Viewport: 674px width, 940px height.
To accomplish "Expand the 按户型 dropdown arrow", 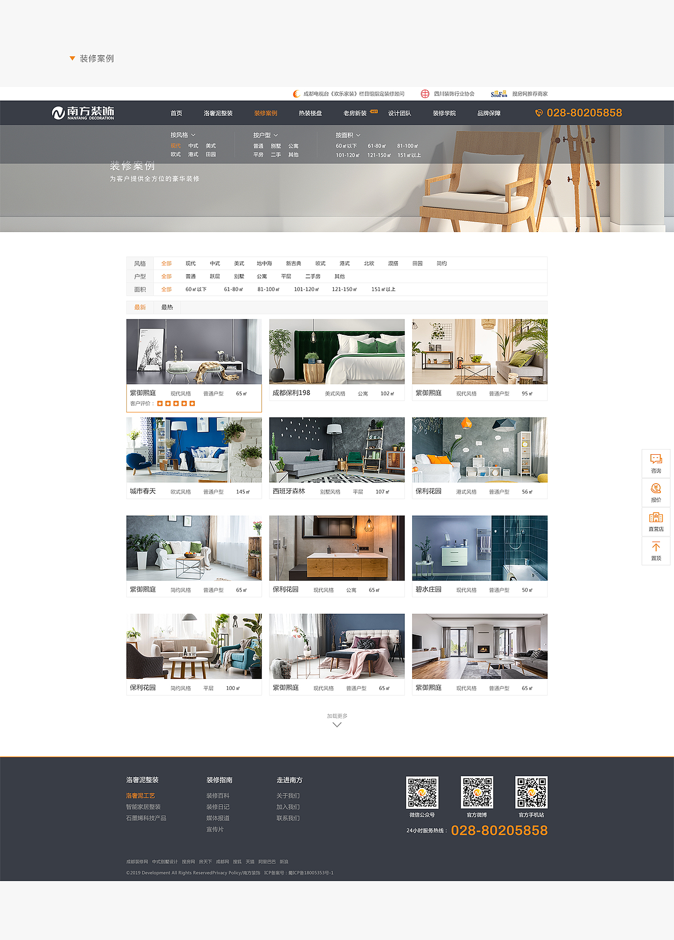I will (x=276, y=135).
